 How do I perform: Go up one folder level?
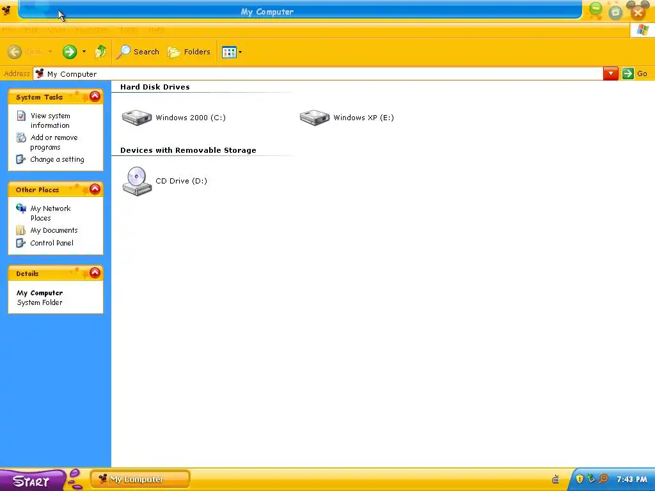coord(100,52)
